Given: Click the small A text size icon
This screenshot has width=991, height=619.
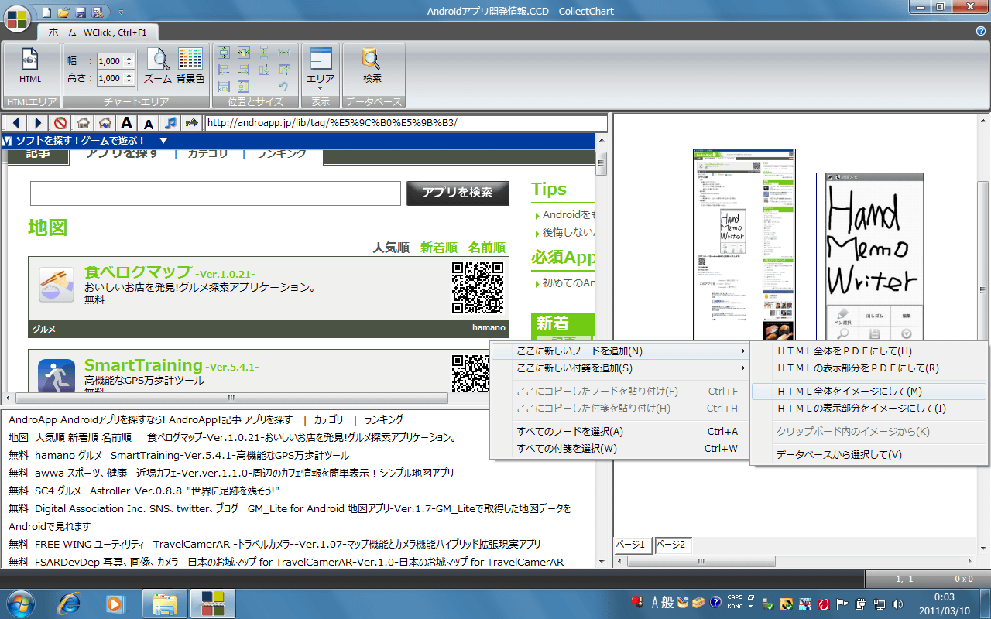Looking at the screenshot, I should pyautogui.click(x=149, y=123).
